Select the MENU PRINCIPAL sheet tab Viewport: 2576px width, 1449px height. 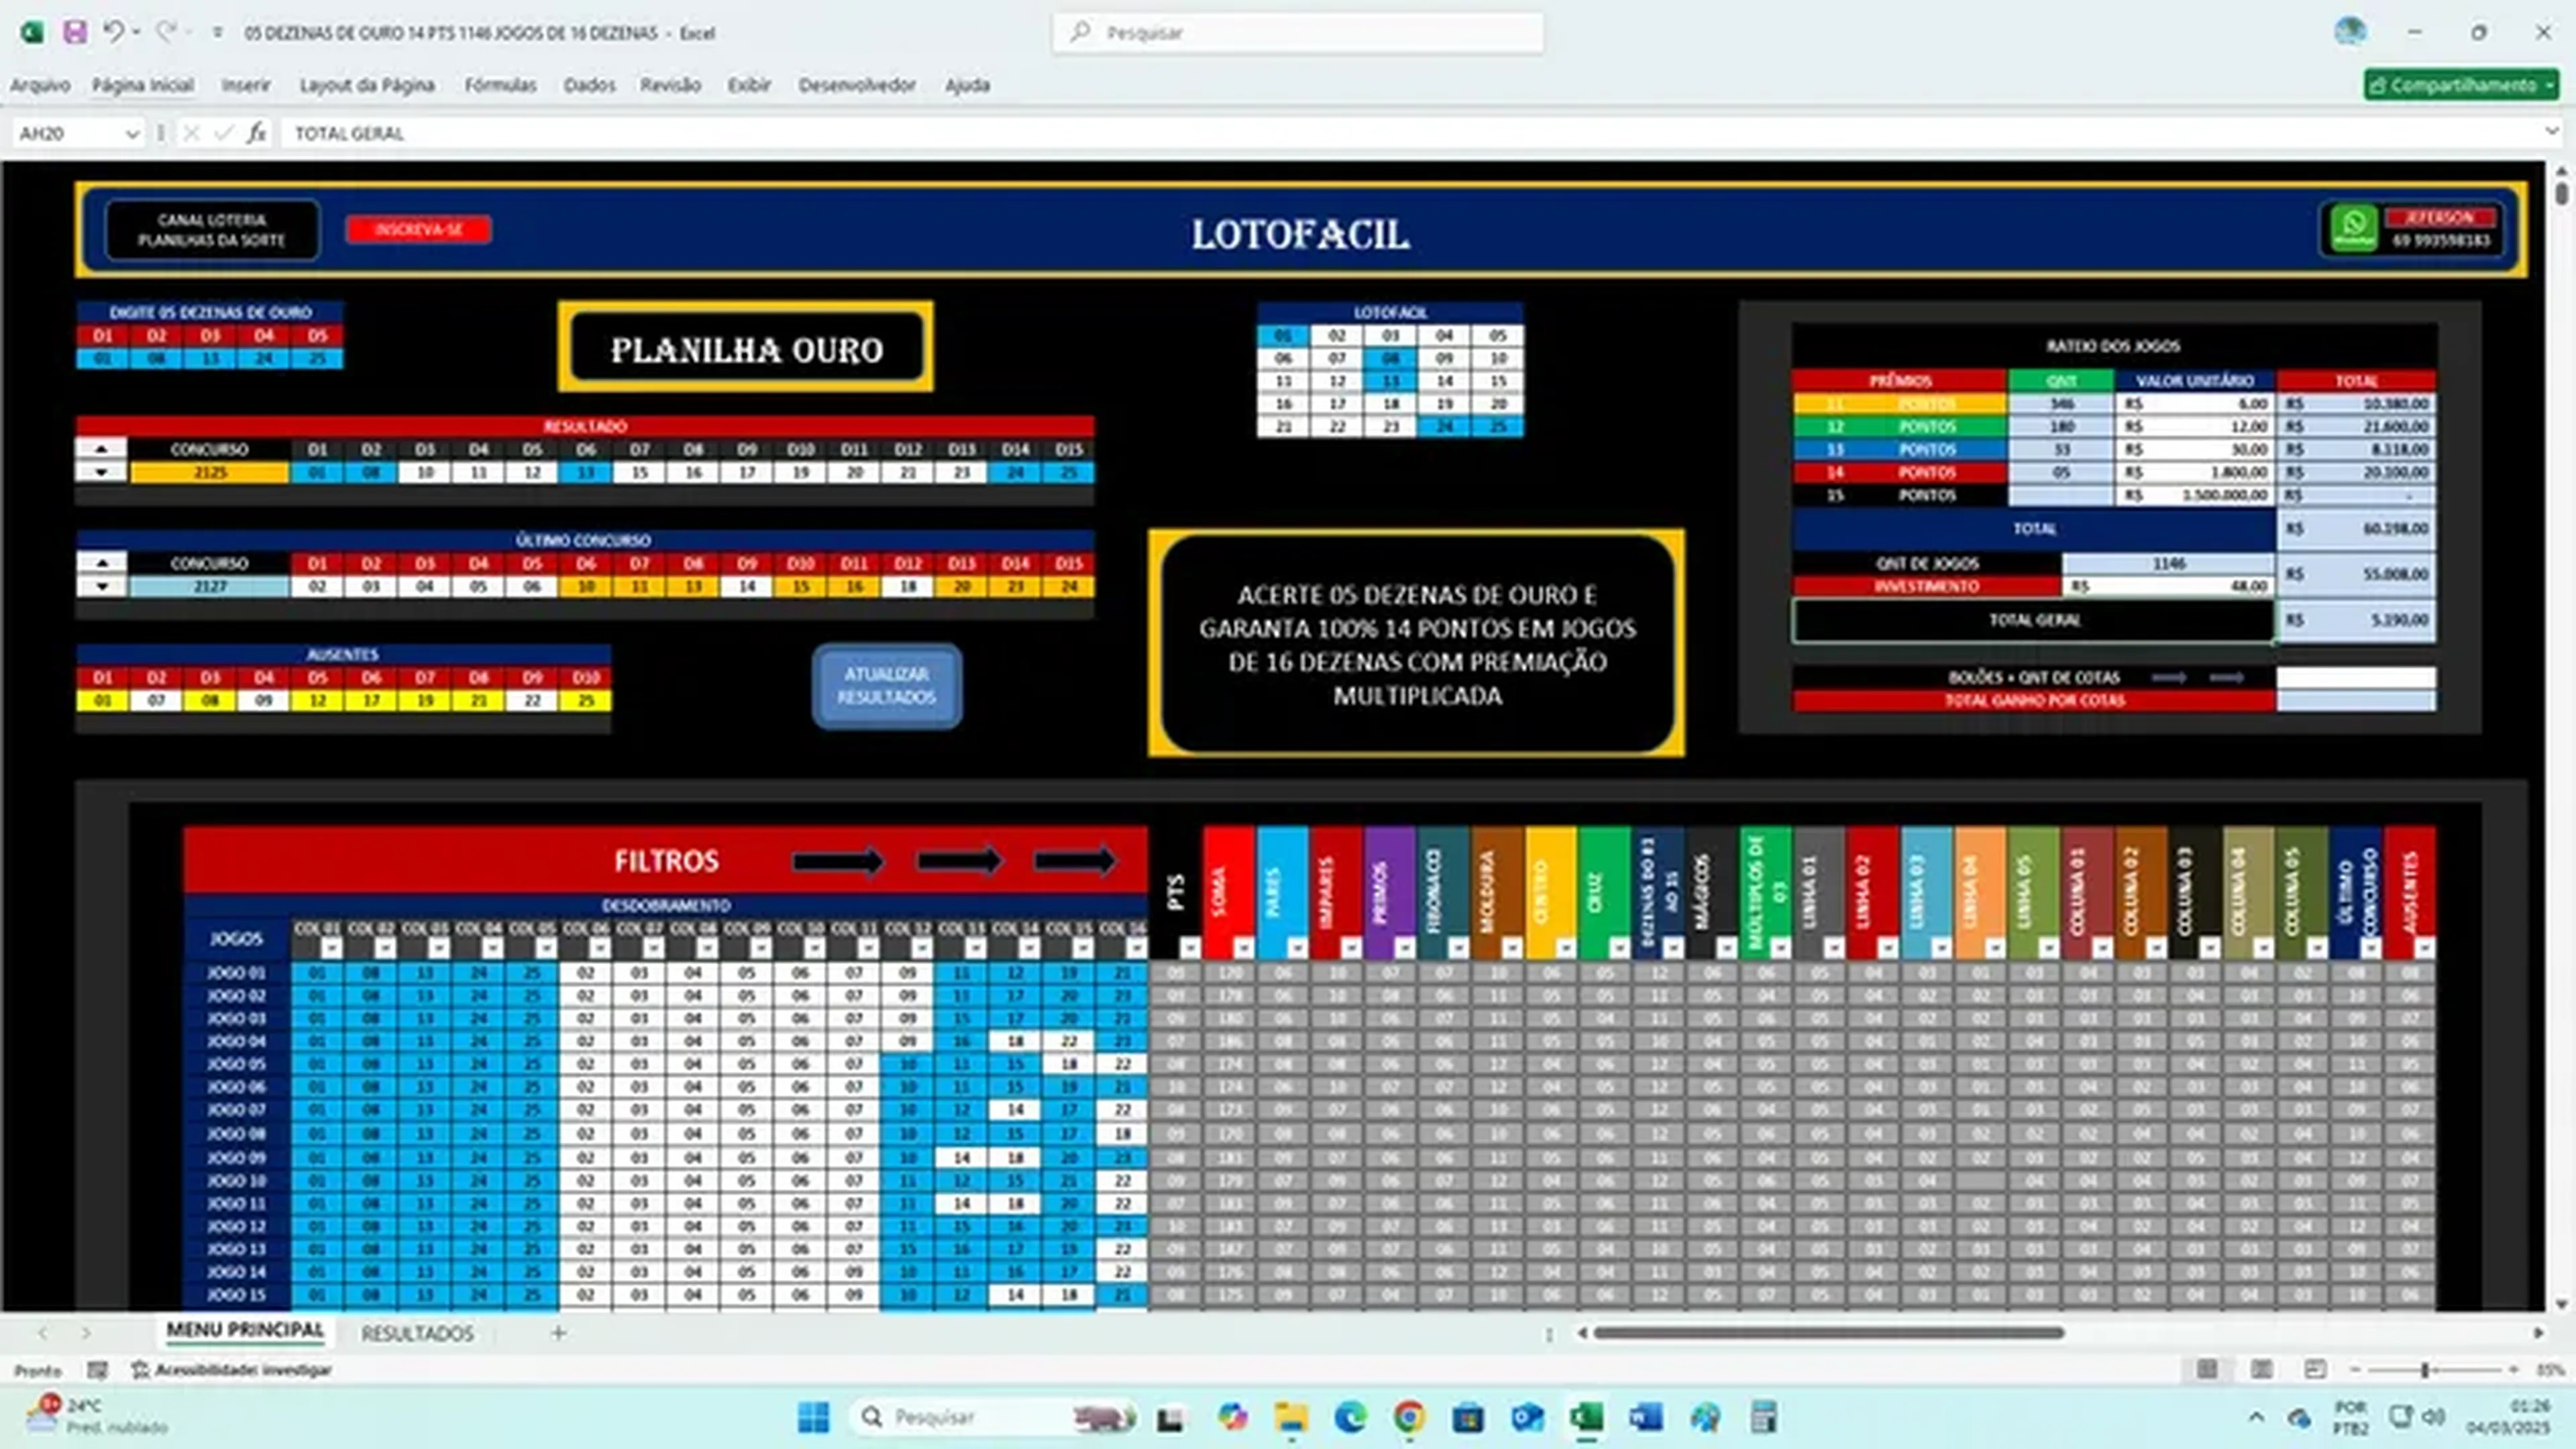coord(245,1331)
